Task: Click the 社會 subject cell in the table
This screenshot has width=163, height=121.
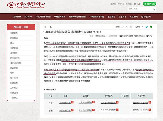Action: 51,103
